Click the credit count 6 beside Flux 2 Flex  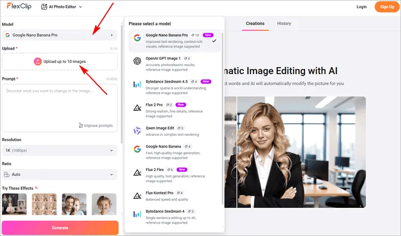[x=170, y=170]
